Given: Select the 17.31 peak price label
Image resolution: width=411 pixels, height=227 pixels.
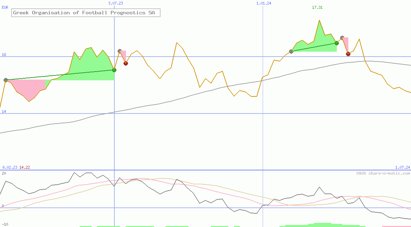Looking at the screenshot, I should 317,7.
